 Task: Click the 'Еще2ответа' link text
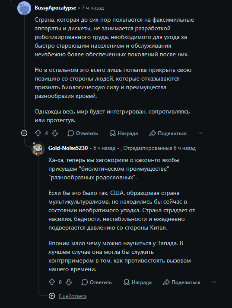[73, 296]
